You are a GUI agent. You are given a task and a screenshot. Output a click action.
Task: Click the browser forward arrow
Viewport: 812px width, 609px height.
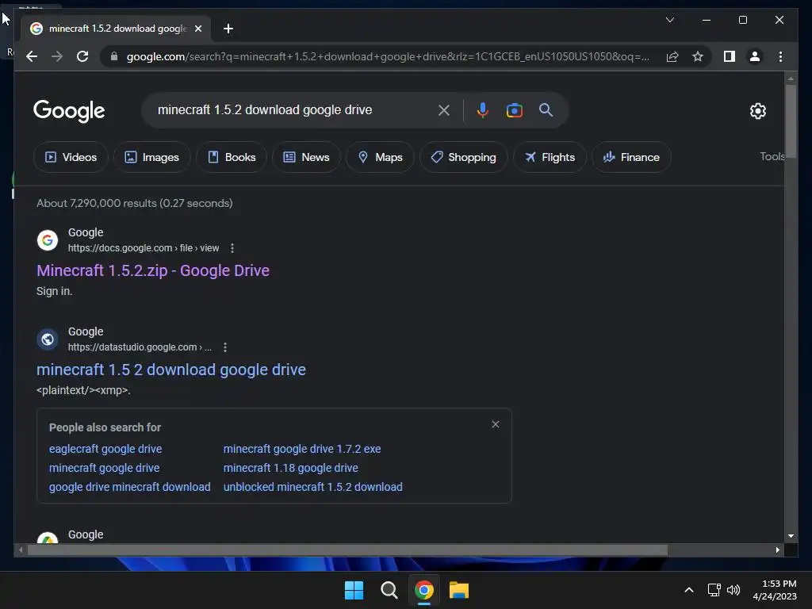pyautogui.click(x=57, y=56)
